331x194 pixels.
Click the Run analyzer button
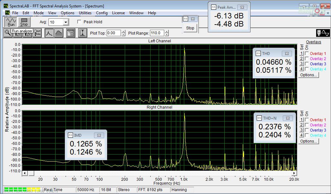click(11, 22)
